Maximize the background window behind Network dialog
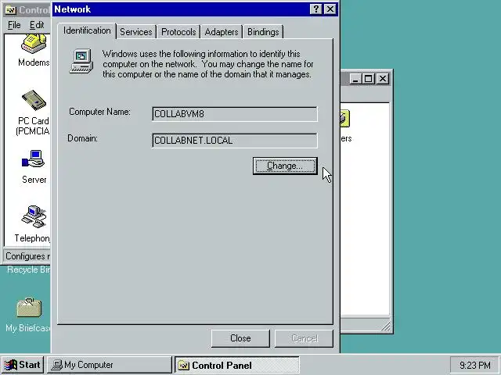The width and height of the screenshot is (501, 375). pyautogui.click(x=368, y=79)
